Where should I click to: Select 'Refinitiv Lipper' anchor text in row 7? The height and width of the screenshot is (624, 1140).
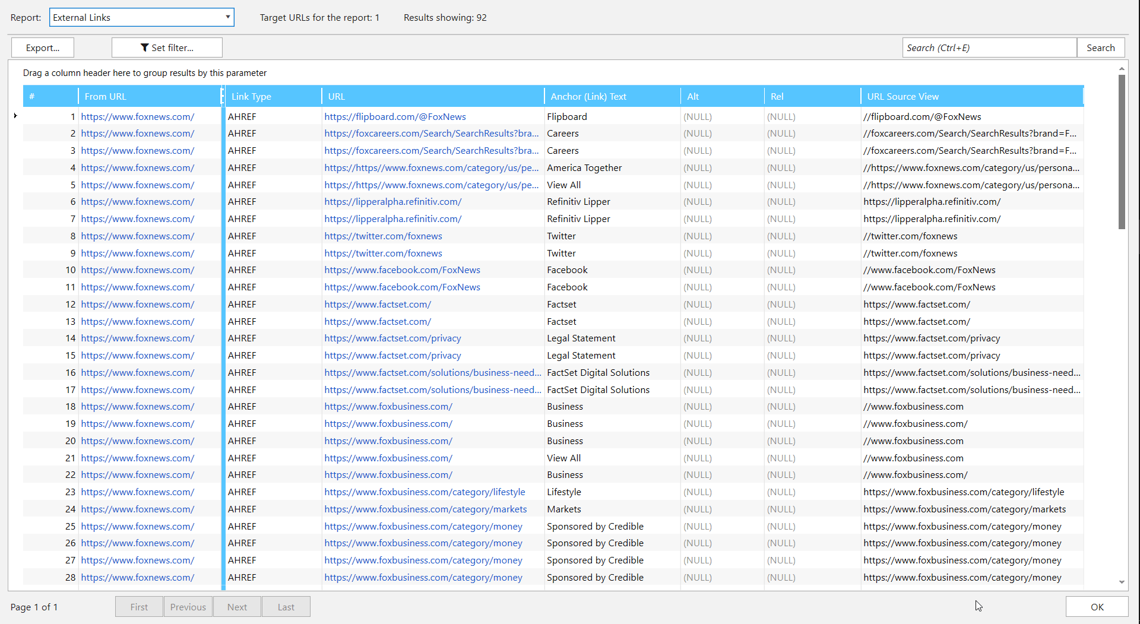tap(612, 219)
